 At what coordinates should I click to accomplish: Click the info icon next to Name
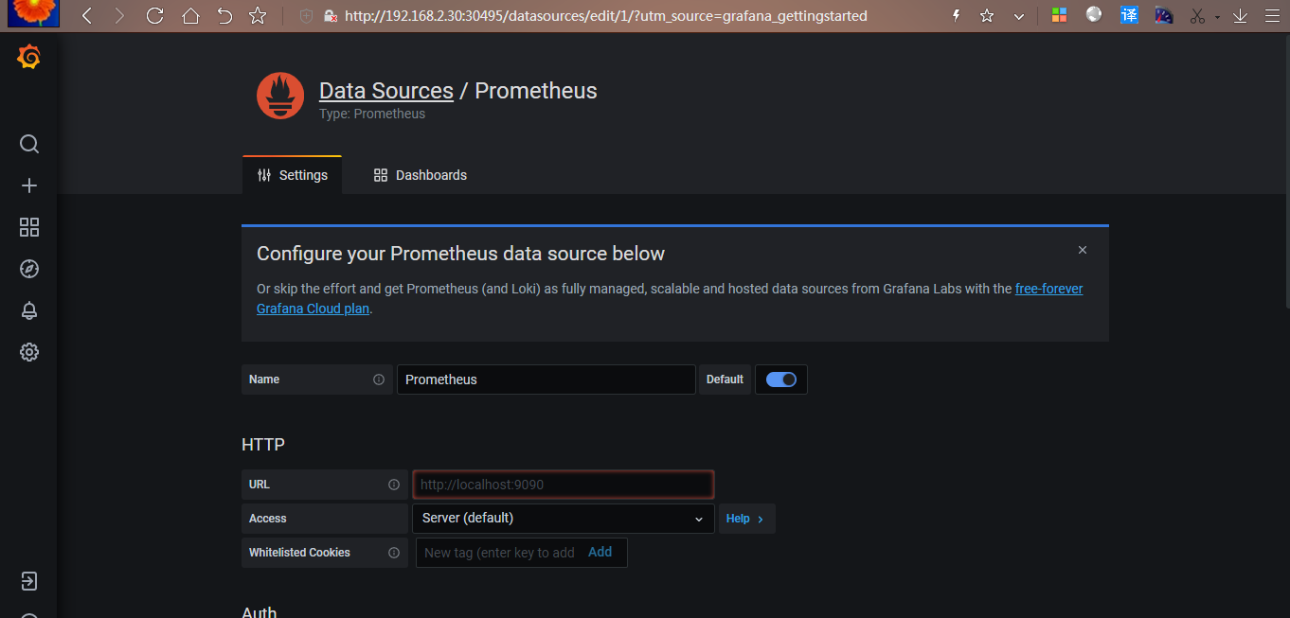[379, 380]
